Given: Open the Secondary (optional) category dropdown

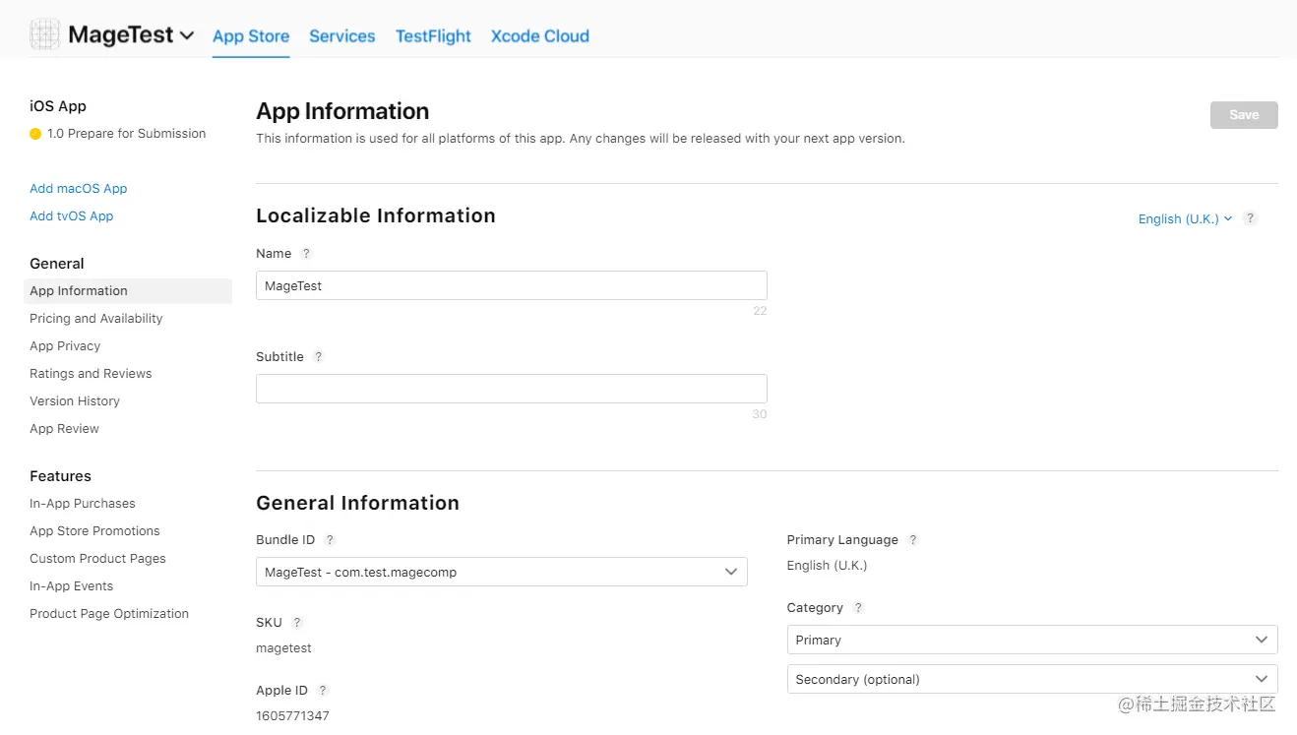Looking at the screenshot, I should pos(1031,679).
